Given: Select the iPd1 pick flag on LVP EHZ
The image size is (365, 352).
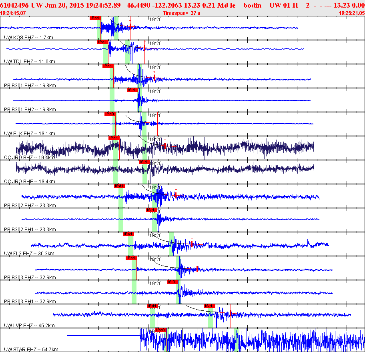Looking at the screenshot, I should point(152,306).
